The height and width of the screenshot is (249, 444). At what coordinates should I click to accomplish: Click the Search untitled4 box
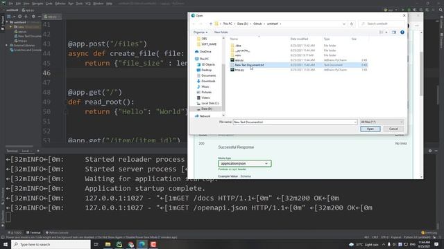point(381,24)
